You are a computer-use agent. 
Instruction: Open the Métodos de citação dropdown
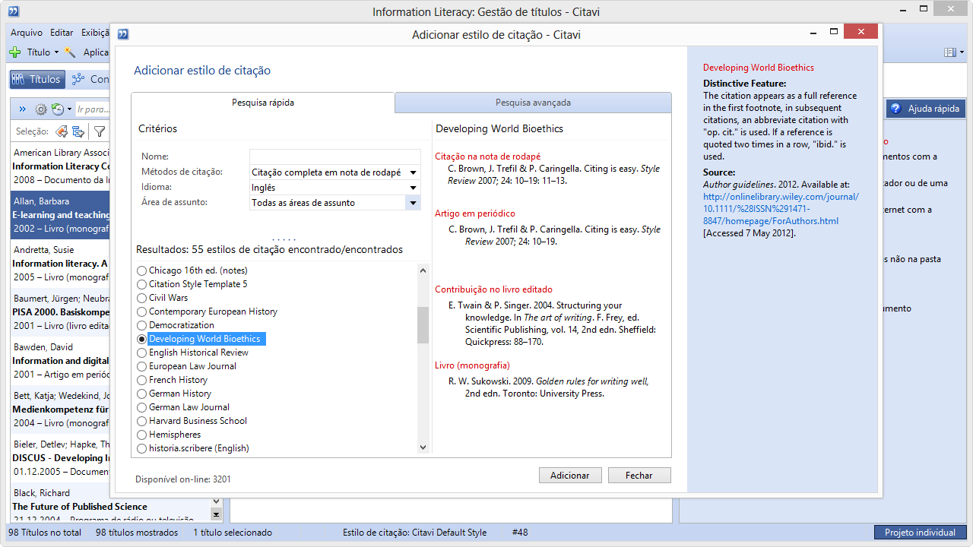tap(413, 172)
